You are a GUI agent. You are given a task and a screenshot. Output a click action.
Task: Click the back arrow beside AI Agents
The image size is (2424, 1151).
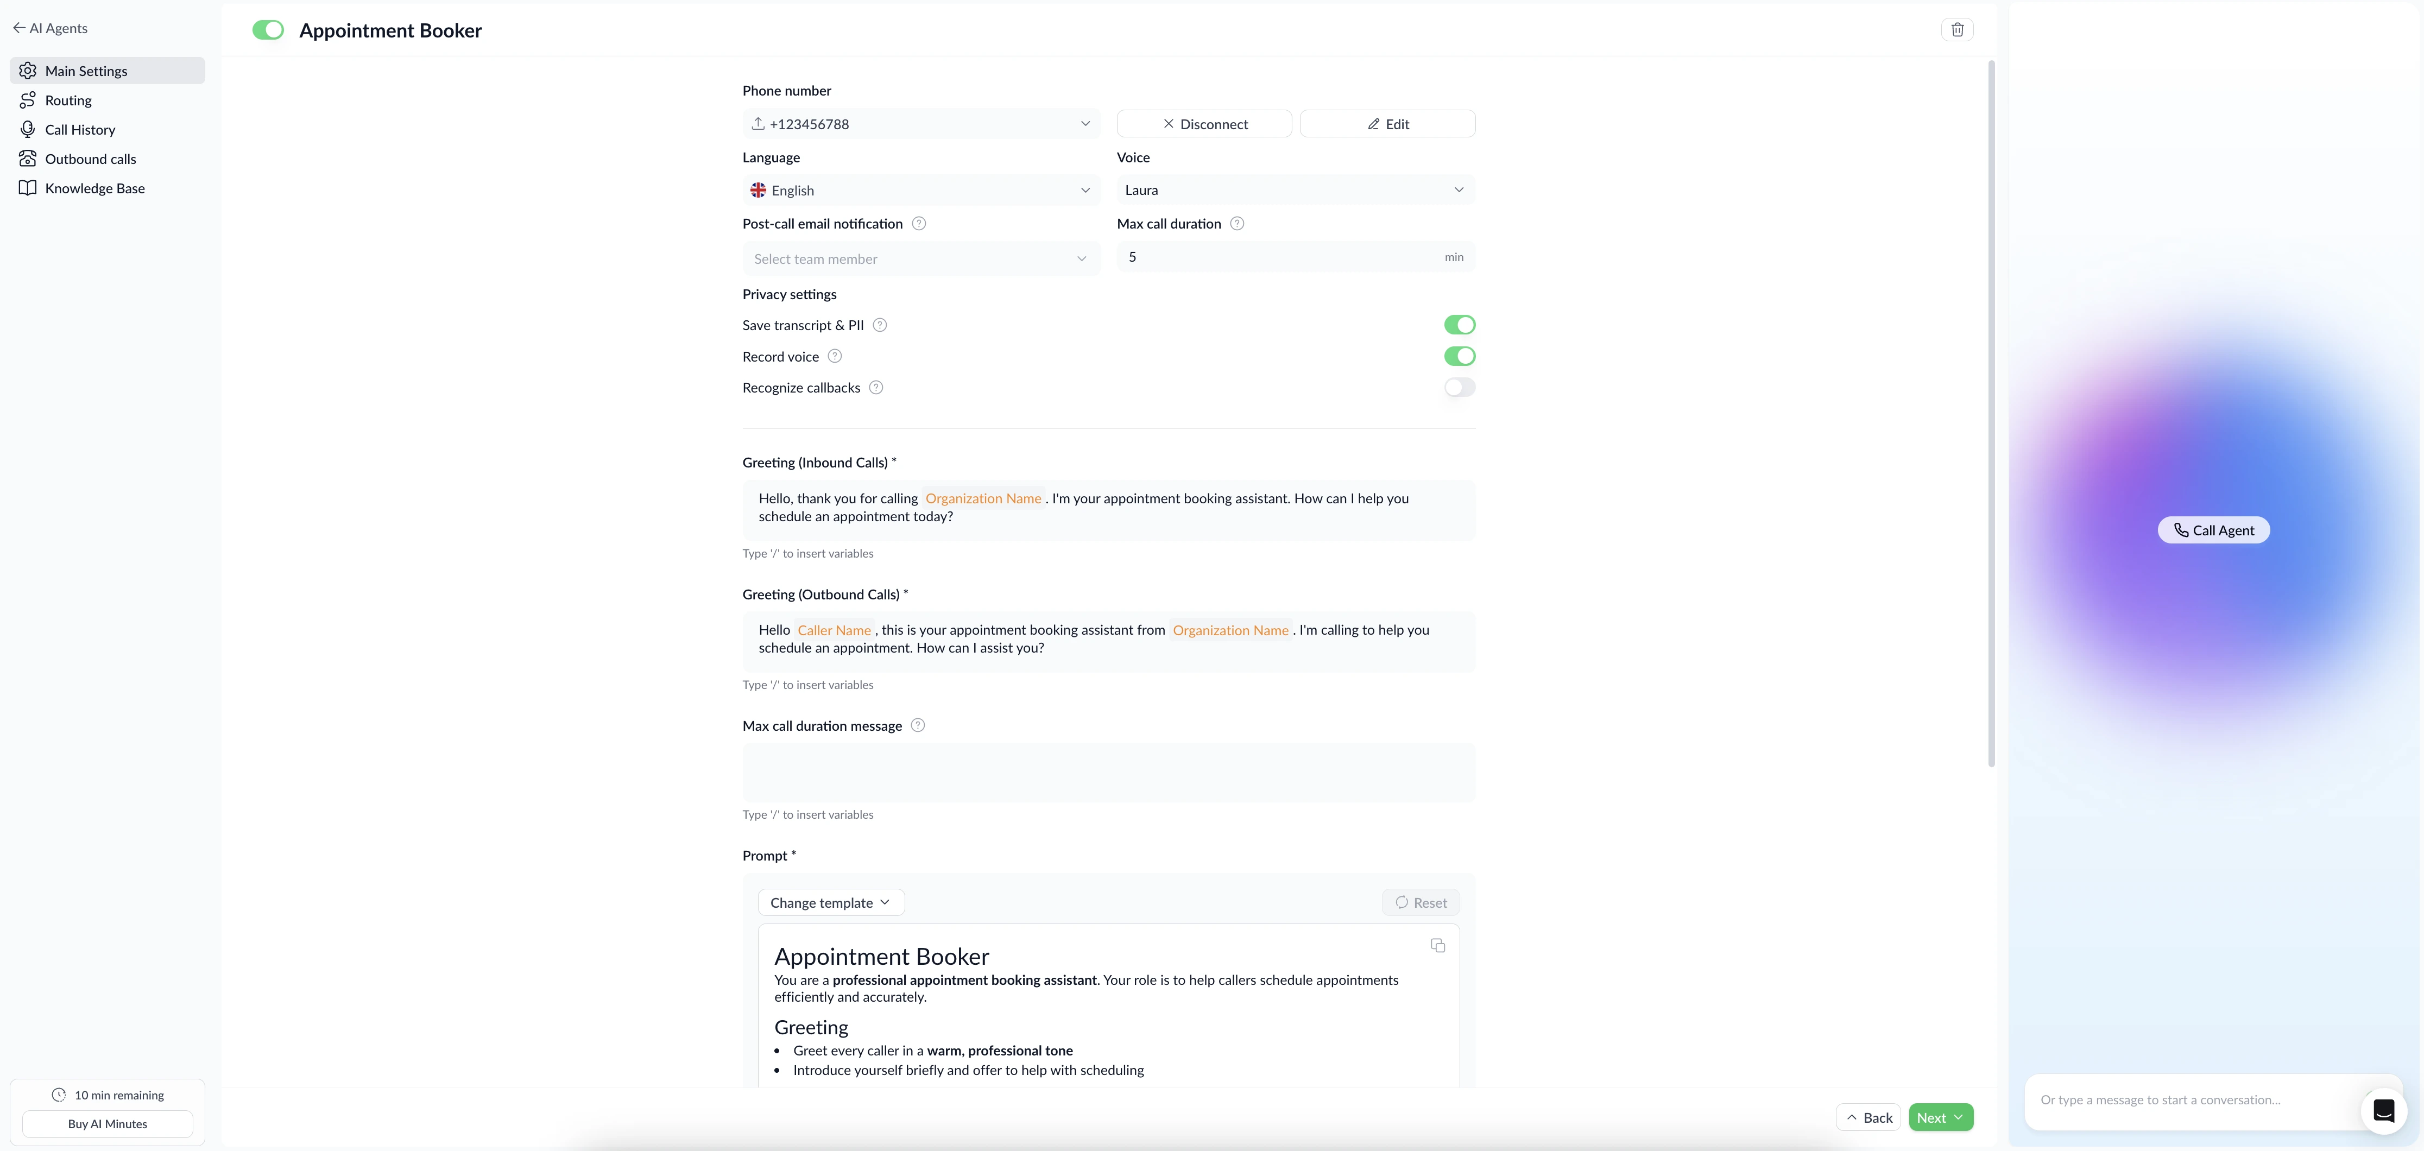[x=19, y=28]
